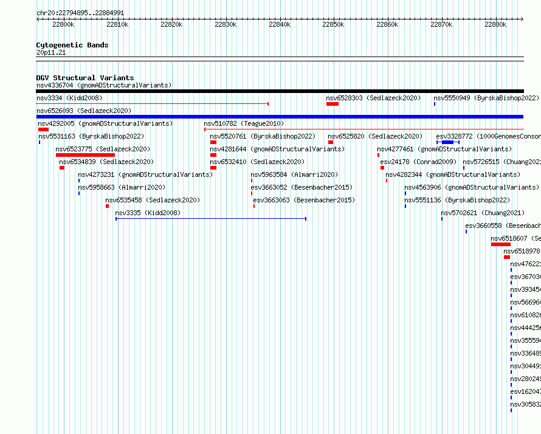Click the red nsv6518978 variant block
Viewport: 541px width, 434px height.
pyautogui.click(x=507, y=257)
